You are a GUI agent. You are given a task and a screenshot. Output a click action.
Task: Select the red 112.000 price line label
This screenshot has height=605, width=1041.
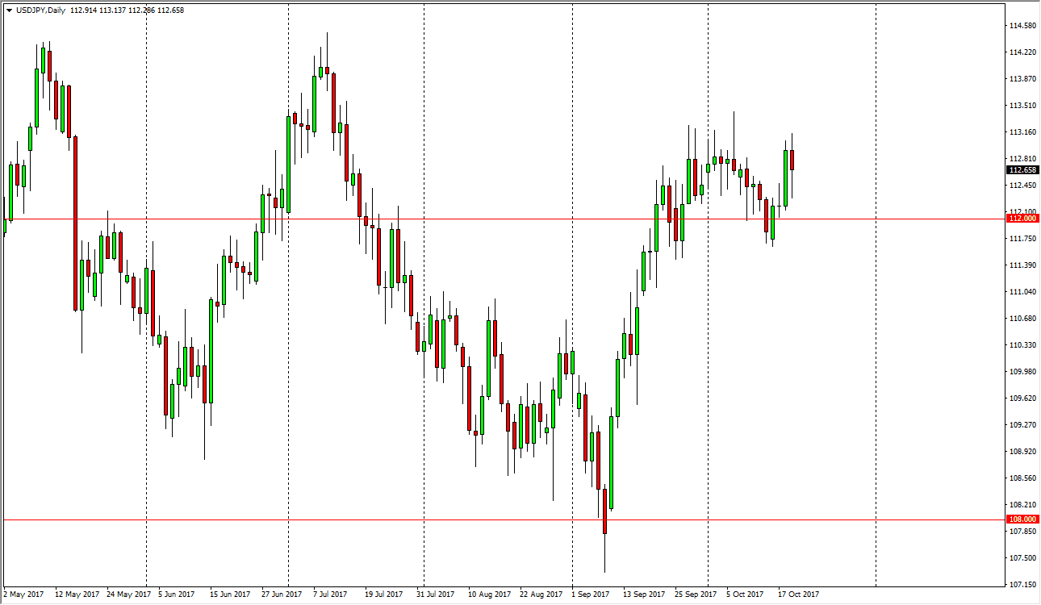(x=1020, y=219)
